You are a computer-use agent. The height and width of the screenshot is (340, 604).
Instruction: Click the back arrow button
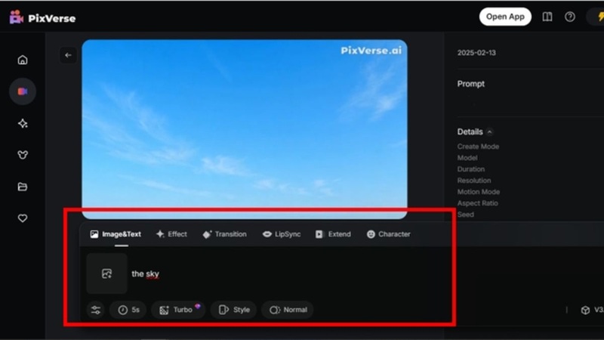click(68, 55)
